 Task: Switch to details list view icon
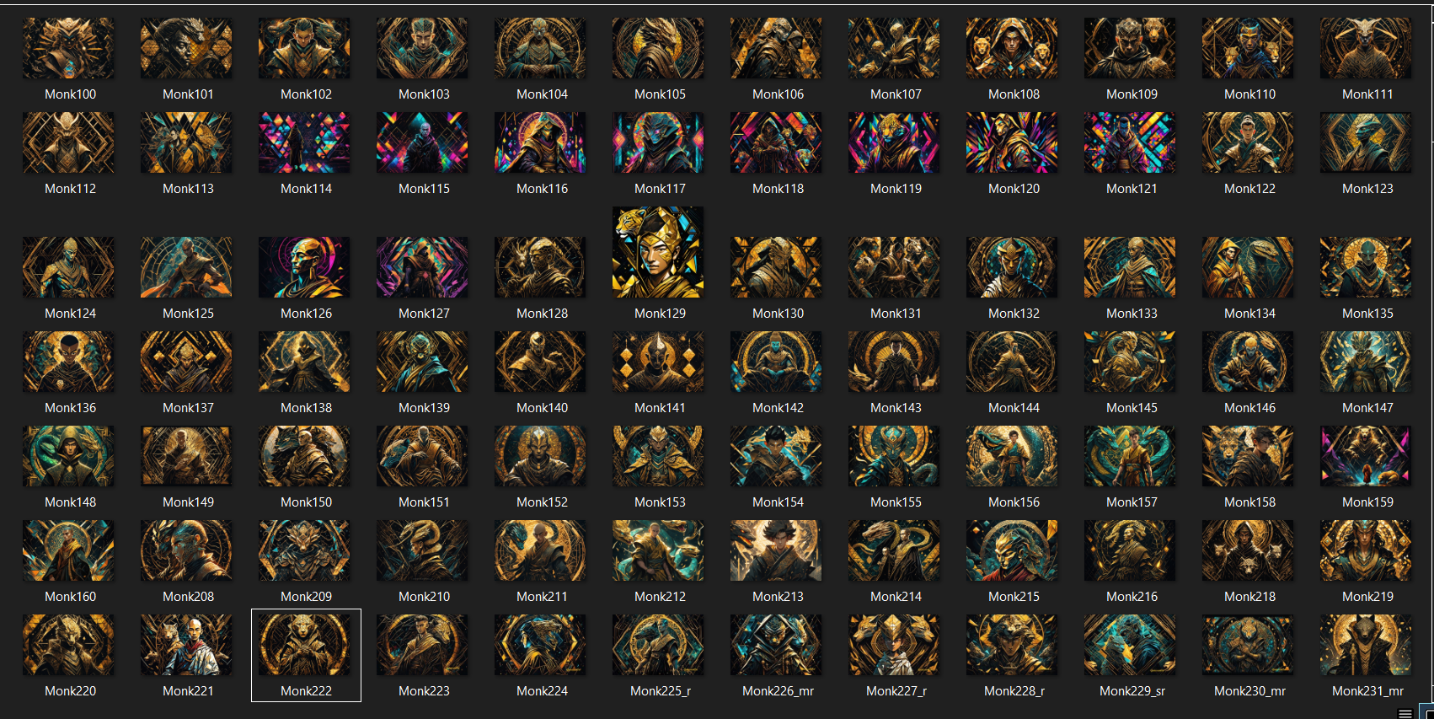coord(1405,713)
